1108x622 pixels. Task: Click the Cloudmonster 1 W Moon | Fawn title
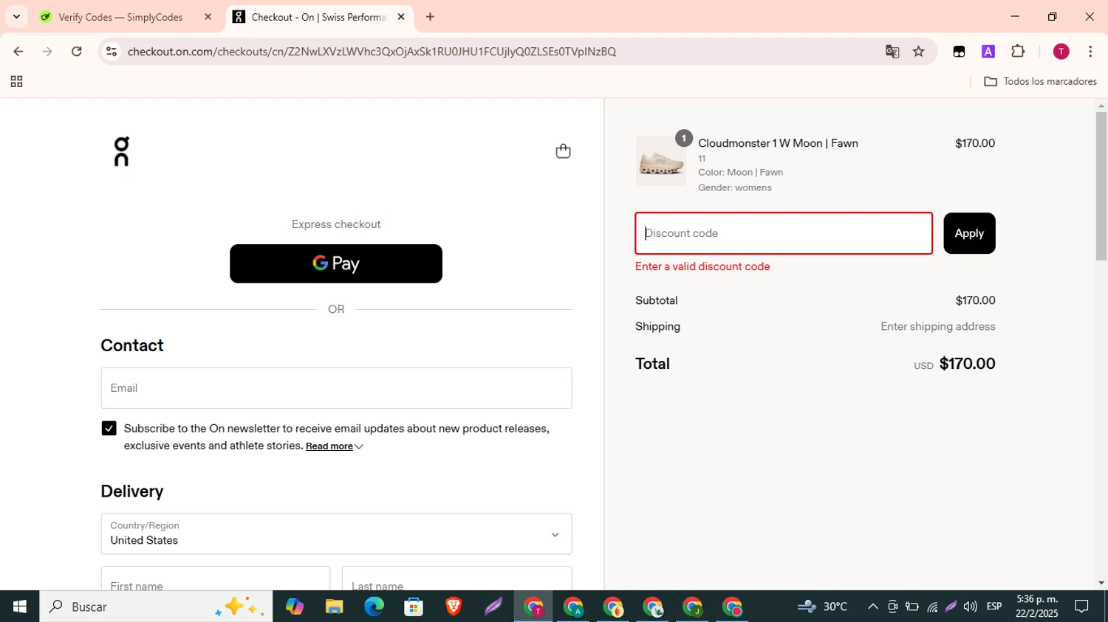click(778, 143)
